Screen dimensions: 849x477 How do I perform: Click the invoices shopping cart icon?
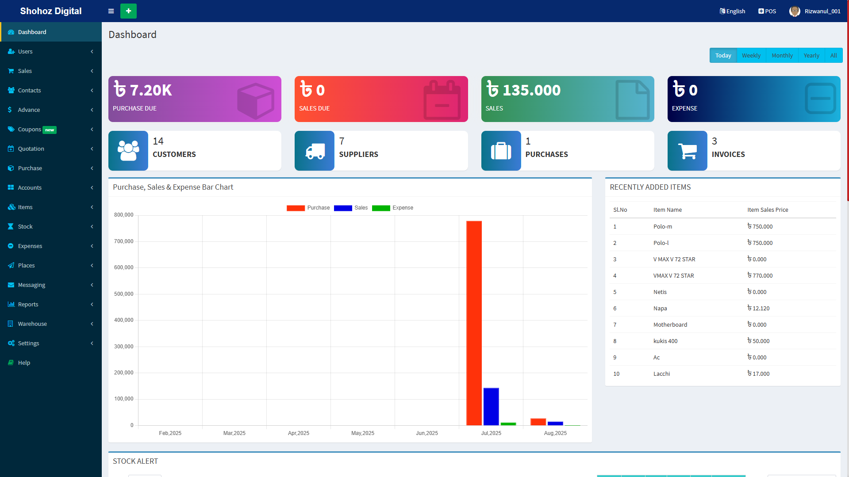point(687,151)
